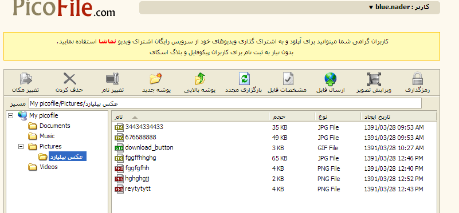Select file name fggffhhghg
This screenshot has width=459, height=213.
coord(141,158)
